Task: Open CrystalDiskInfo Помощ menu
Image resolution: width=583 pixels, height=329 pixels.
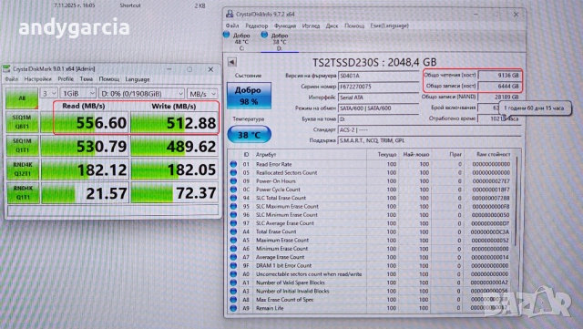Action: tap(354, 26)
